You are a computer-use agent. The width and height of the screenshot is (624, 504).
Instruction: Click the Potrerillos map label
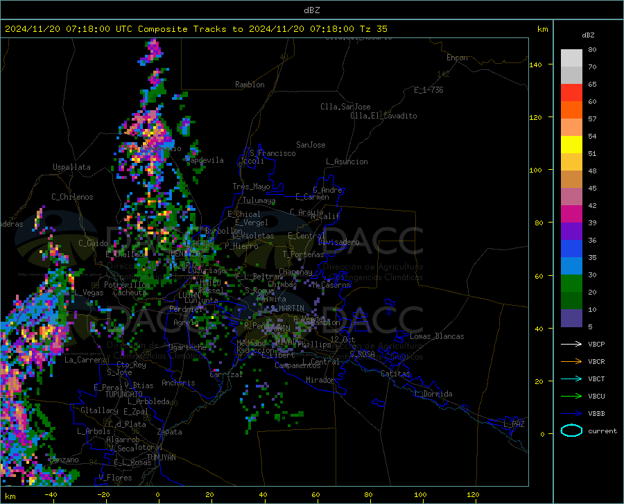[x=127, y=285]
